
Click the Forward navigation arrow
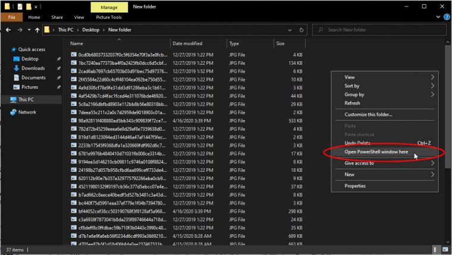tap(20, 30)
